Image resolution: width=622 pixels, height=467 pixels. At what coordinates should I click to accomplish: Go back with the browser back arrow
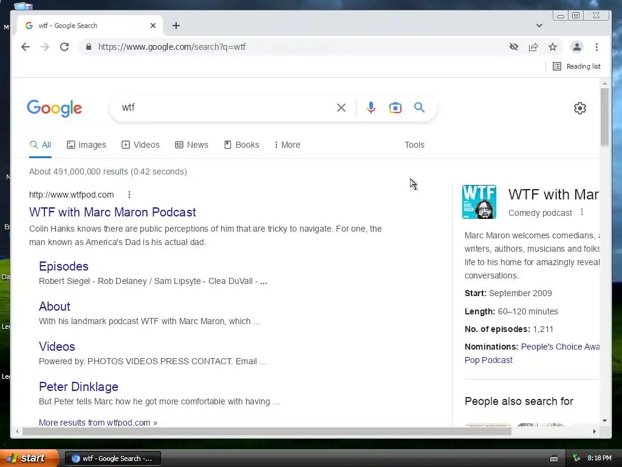click(x=26, y=47)
